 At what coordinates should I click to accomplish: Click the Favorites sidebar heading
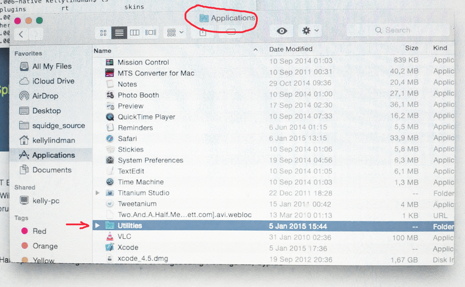pos(28,53)
